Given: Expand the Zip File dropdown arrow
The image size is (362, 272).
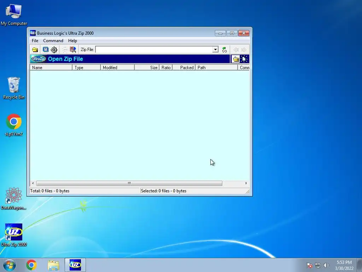Looking at the screenshot, I should click(x=215, y=50).
